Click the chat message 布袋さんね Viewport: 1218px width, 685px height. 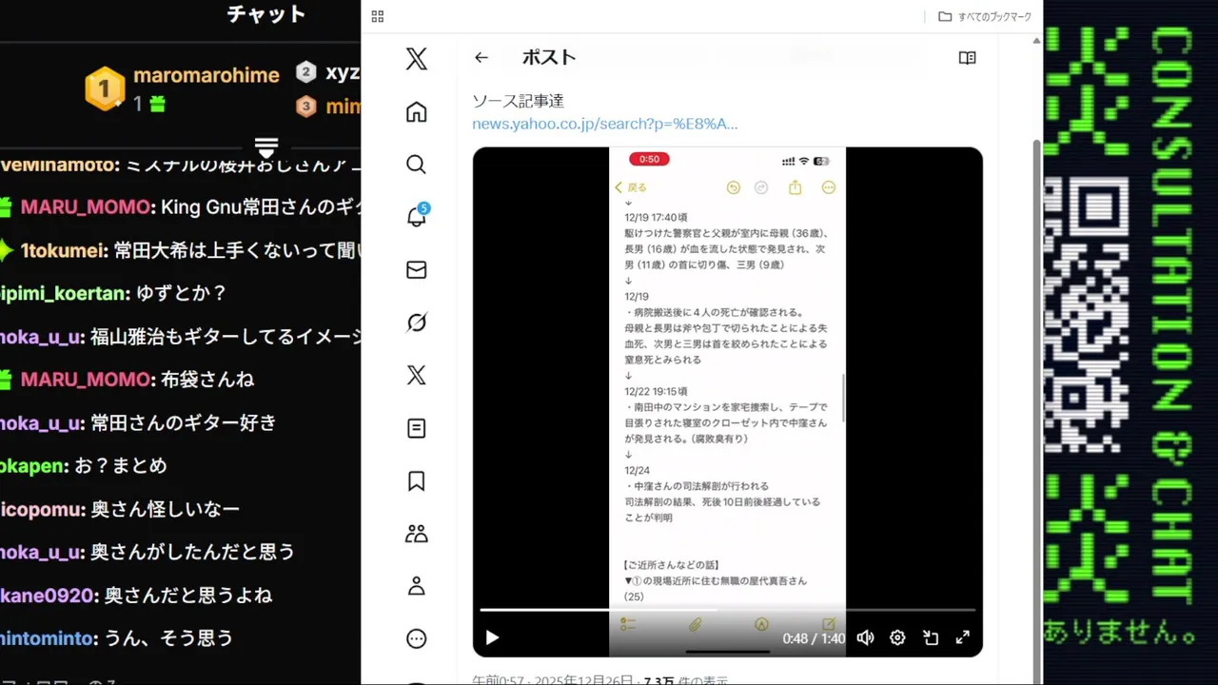(x=207, y=380)
